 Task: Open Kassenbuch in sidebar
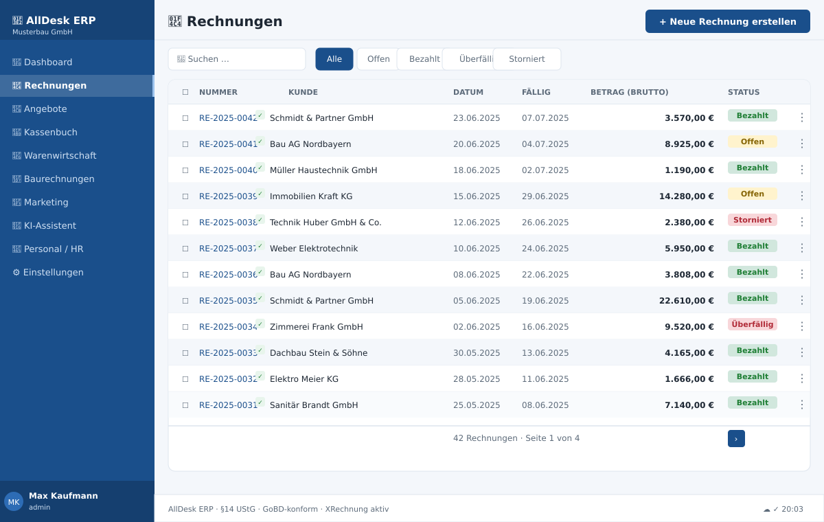(77, 132)
